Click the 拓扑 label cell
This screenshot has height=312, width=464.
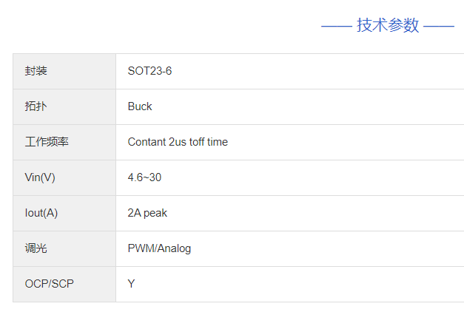36,106
